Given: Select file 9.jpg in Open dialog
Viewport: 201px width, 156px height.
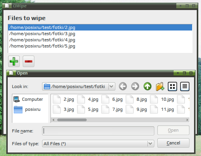Looking at the screenshot, I should click(x=136, y=109).
